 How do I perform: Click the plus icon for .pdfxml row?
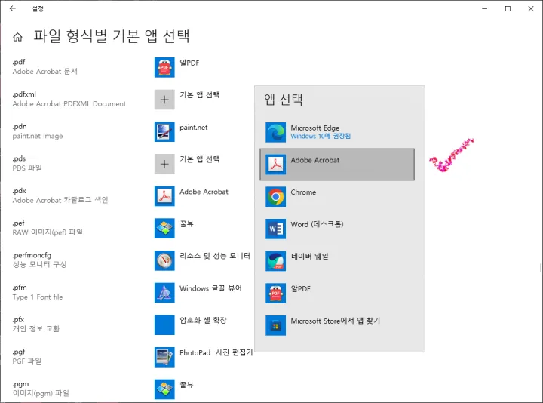164,100
